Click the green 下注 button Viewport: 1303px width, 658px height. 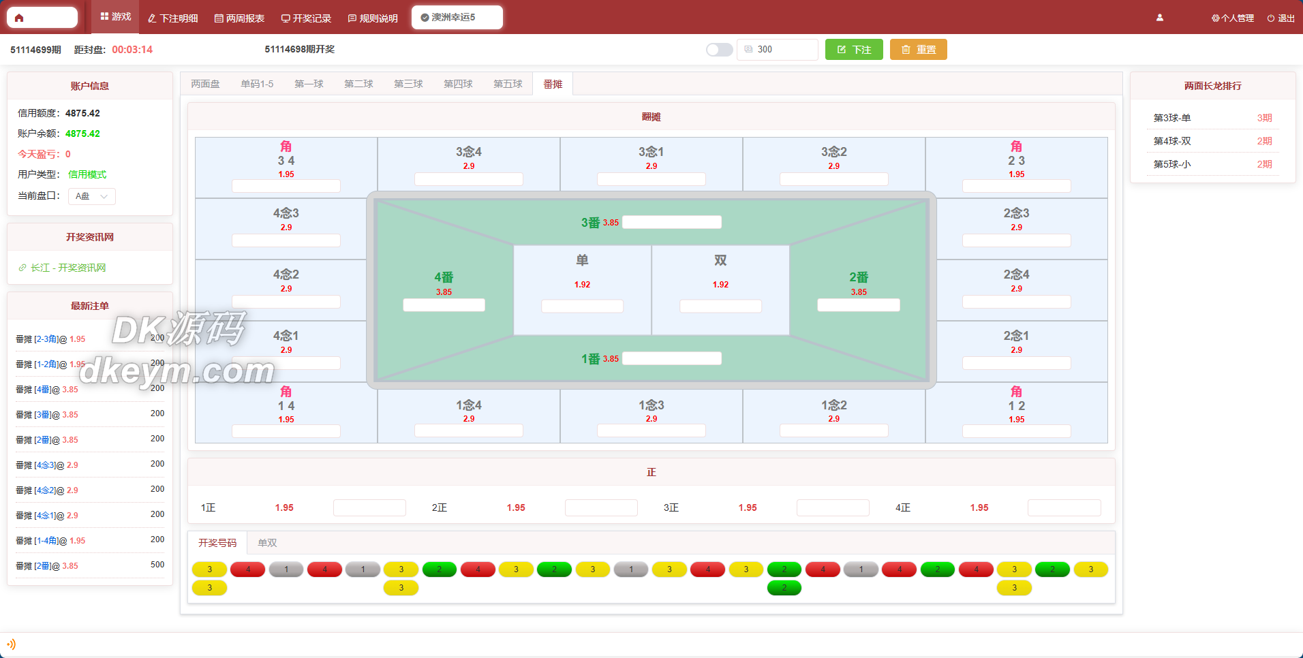854,50
